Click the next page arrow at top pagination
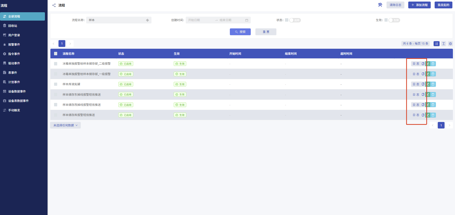The height and width of the screenshot is (215, 455). [70, 44]
